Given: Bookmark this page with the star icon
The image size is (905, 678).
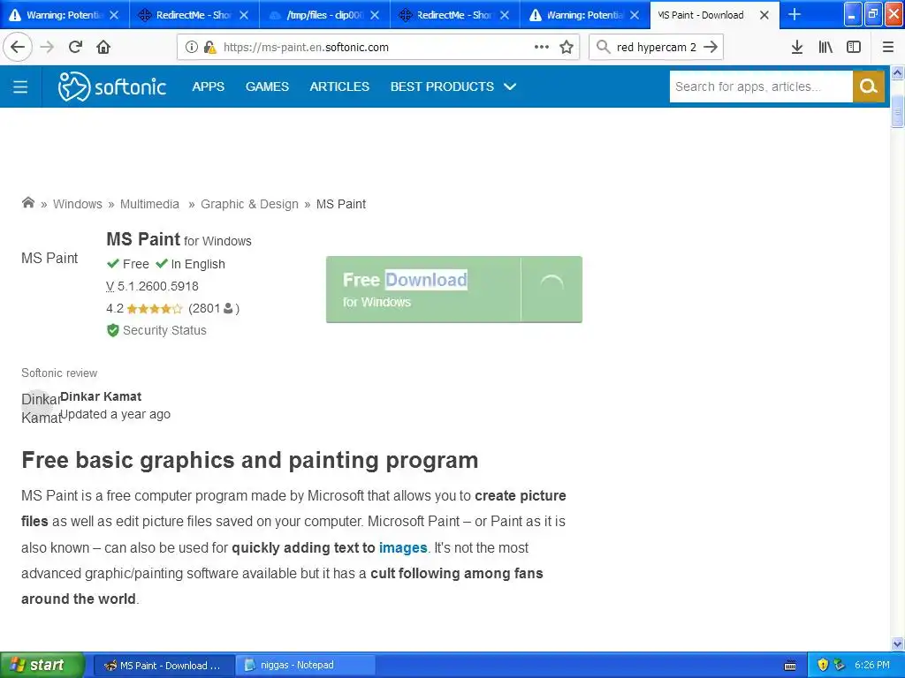Looking at the screenshot, I should tap(567, 47).
